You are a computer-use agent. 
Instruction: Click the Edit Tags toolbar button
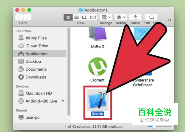coord(151,17)
